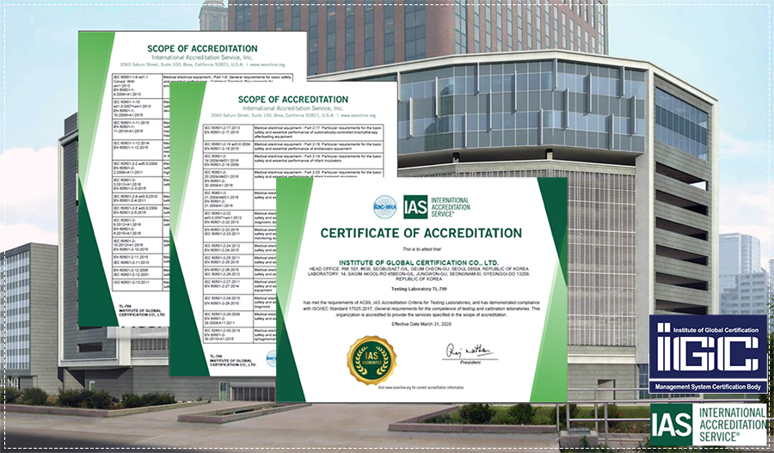Click 'Effective Date March 31, 2020' line
774x453 pixels.
[x=421, y=324]
